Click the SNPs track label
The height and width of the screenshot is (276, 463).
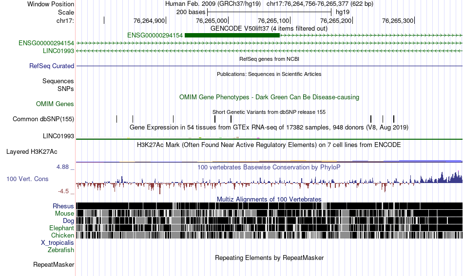click(x=66, y=89)
